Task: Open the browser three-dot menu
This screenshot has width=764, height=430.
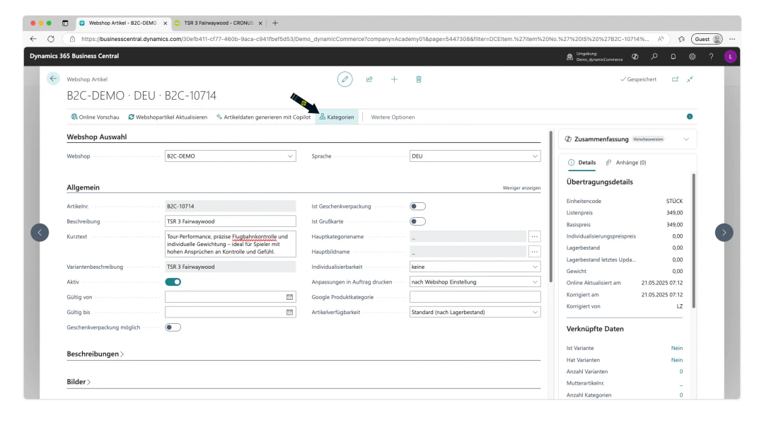Action: click(x=732, y=39)
